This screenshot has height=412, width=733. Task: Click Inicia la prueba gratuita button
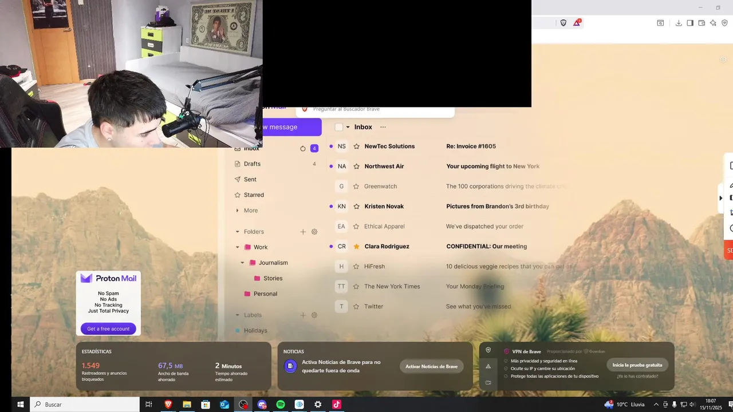[x=637, y=365]
